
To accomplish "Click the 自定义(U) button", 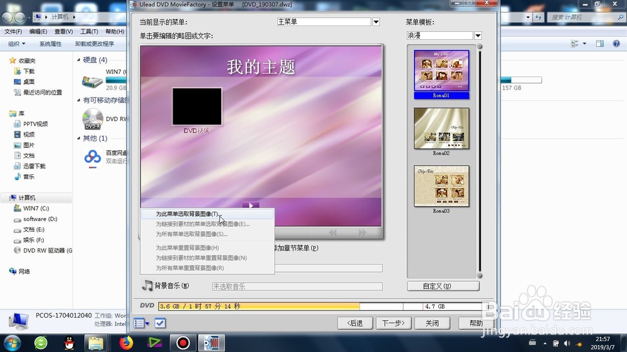I will (x=443, y=286).
